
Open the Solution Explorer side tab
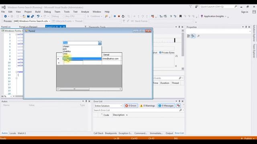[254, 33]
